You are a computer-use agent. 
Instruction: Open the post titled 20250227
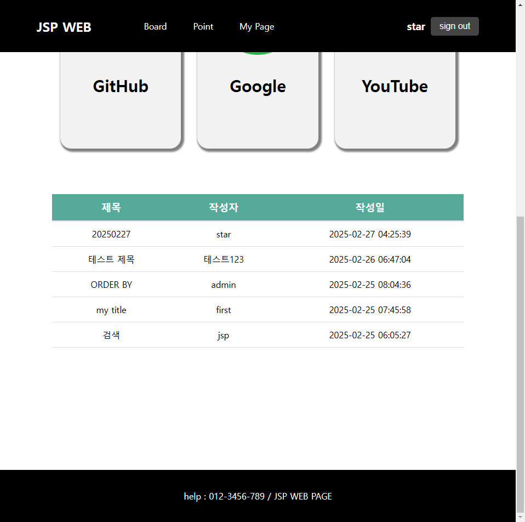tap(111, 234)
